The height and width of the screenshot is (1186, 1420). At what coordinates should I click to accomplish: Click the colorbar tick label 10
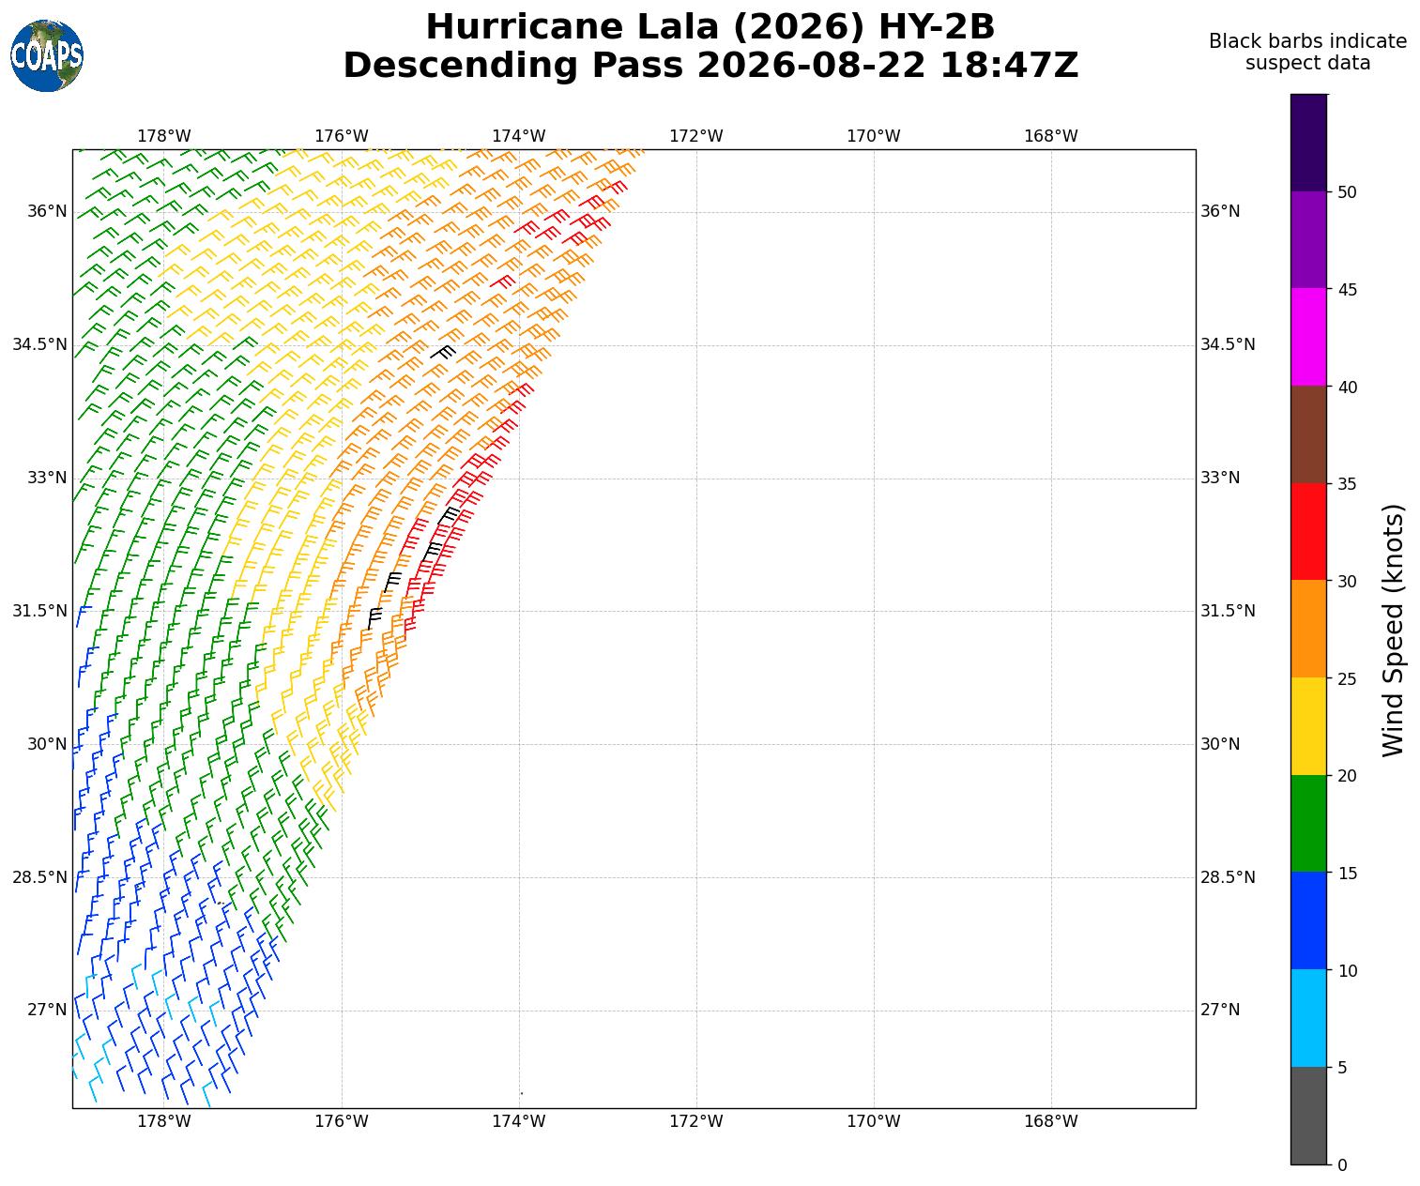[1348, 971]
